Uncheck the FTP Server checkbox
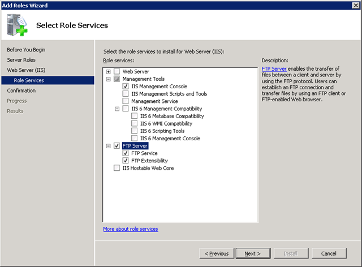 point(117,146)
